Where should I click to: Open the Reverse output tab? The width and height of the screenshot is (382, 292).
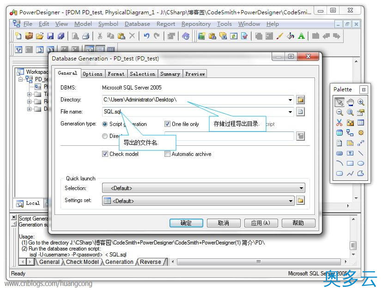tap(151, 262)
